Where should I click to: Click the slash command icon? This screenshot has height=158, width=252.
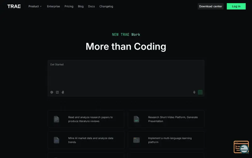57,92
